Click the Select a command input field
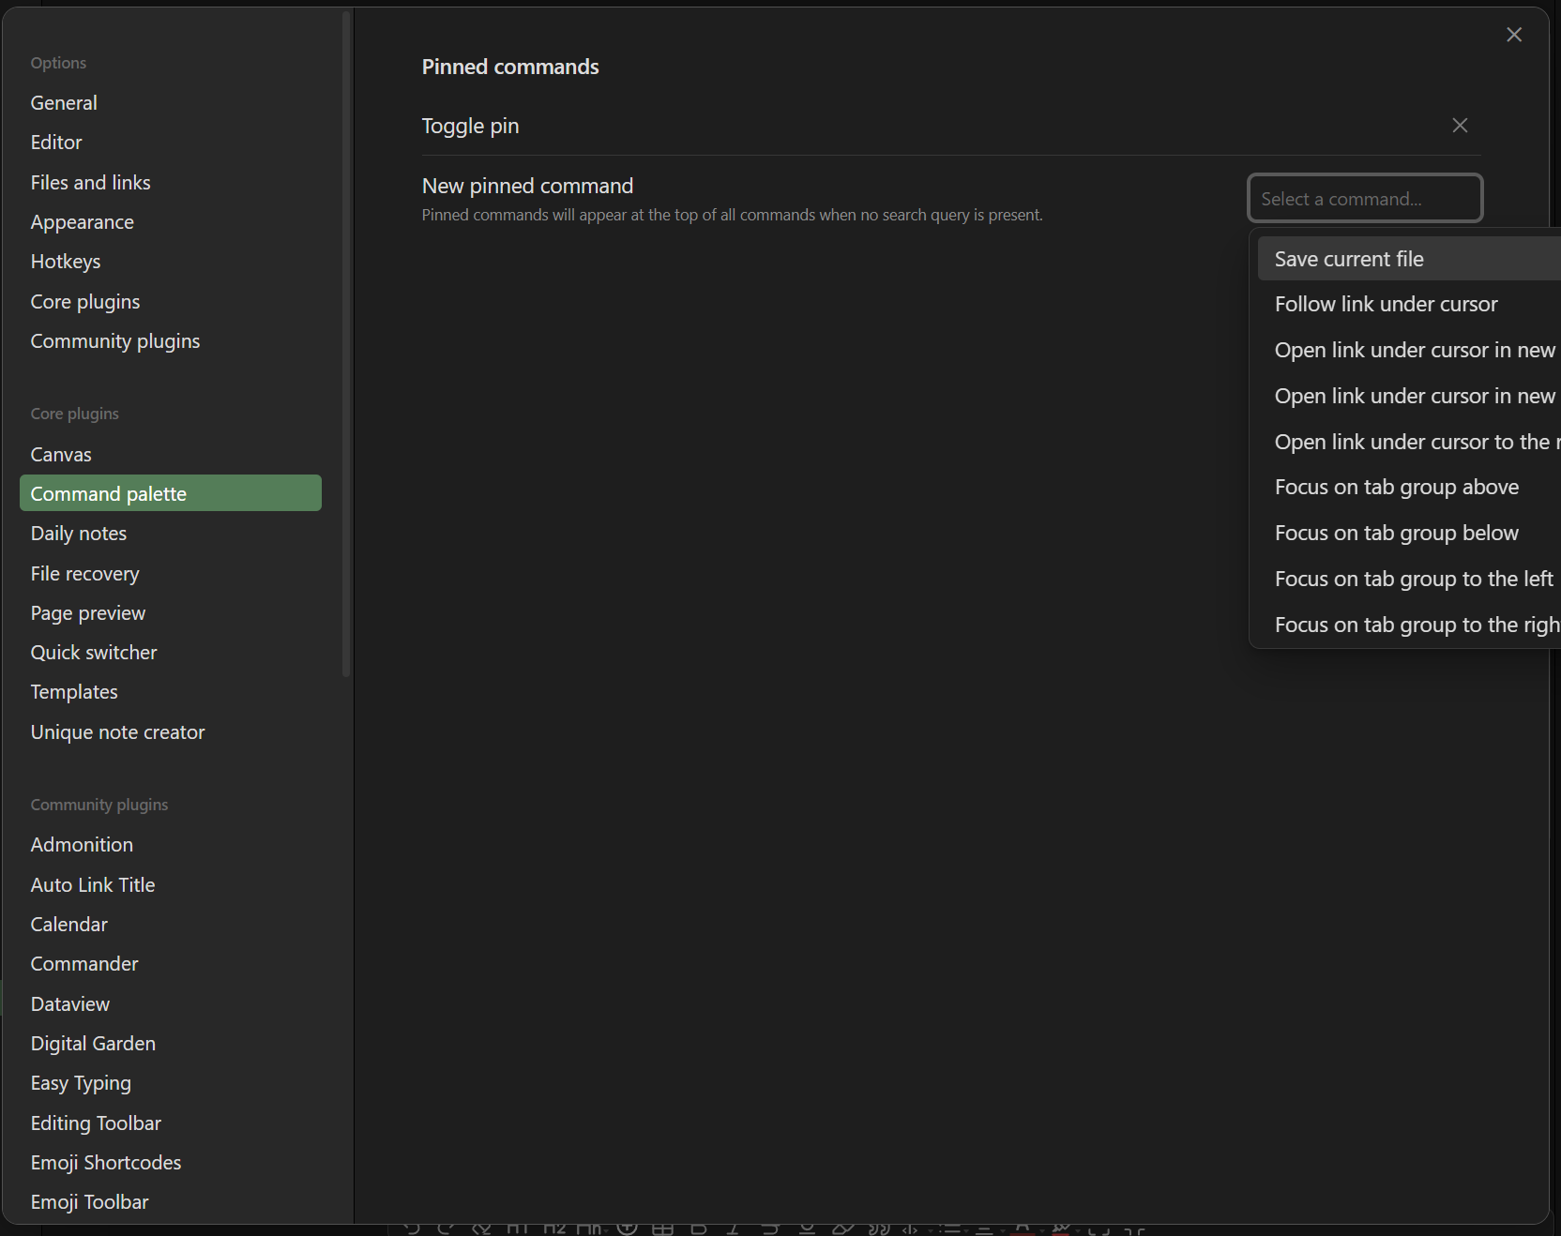The width and height of the screenshot is (1561, 1236). coord(1365,198)
